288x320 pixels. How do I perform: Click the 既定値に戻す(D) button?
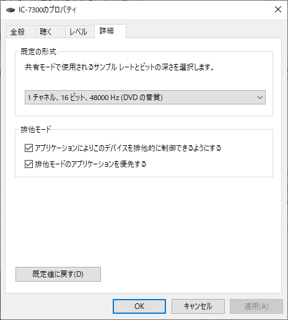(x=58, y=274)
